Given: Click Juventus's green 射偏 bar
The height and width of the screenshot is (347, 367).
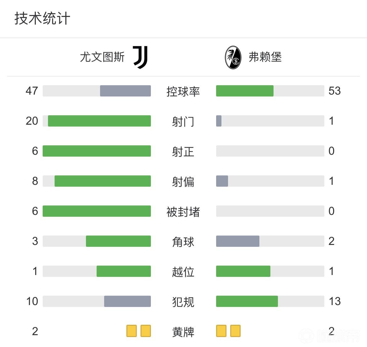Looking at the screenshot, I should pos(103,181).
